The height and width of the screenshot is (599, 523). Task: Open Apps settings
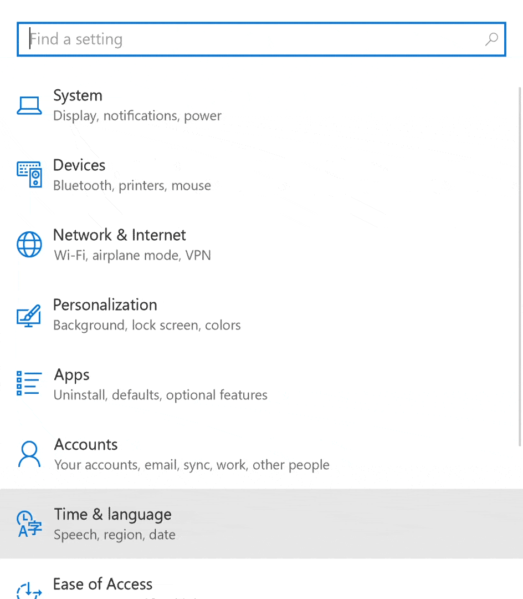pos(71,374)
